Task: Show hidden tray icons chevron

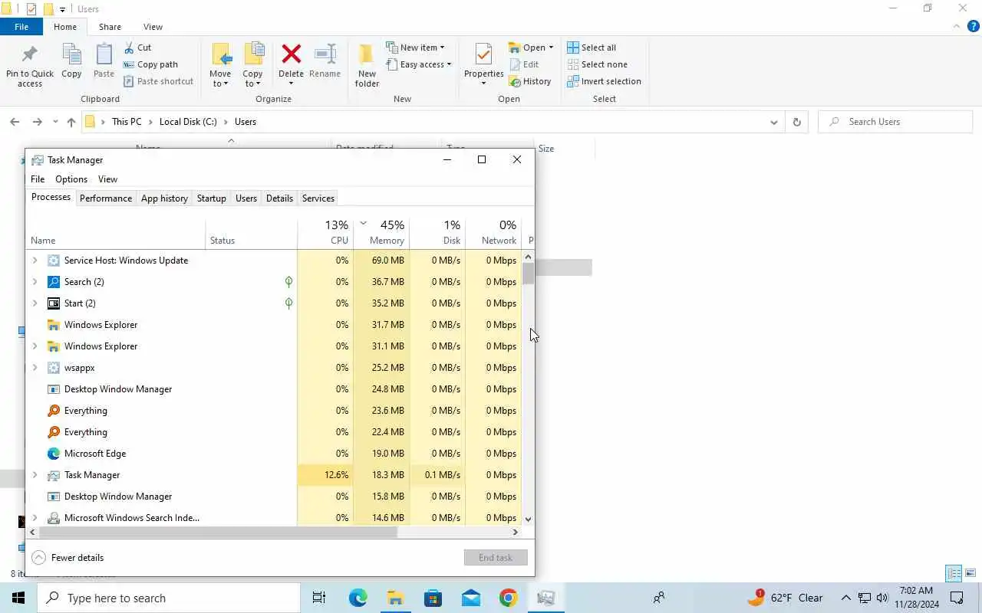Action: click(845, 598)
